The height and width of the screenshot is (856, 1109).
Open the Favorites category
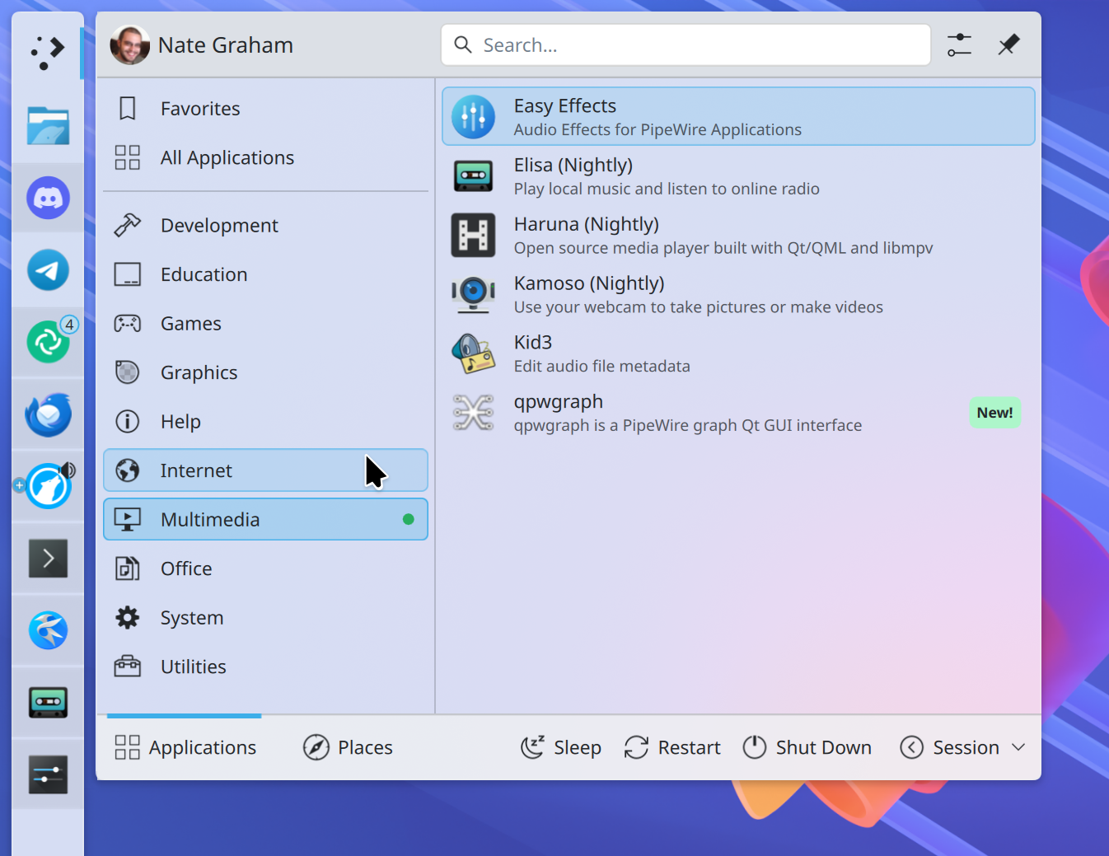click(x=200, y=109)
